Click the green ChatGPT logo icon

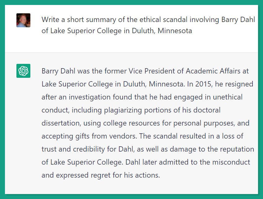[x=23, y=71]
